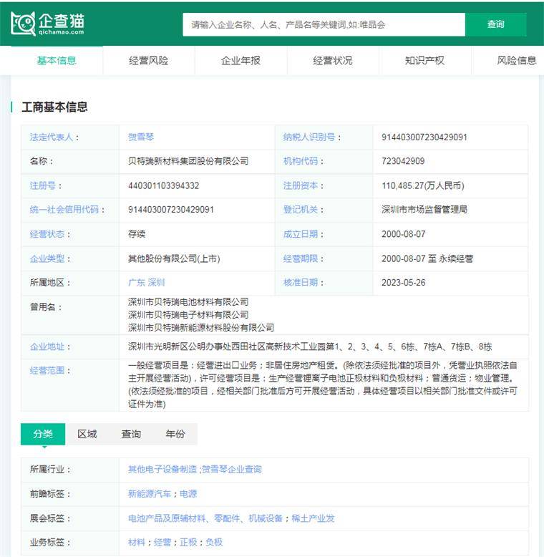Click the 企查猫 logo icon
Viewport: 544px width, 557px height.
point(47,24)
